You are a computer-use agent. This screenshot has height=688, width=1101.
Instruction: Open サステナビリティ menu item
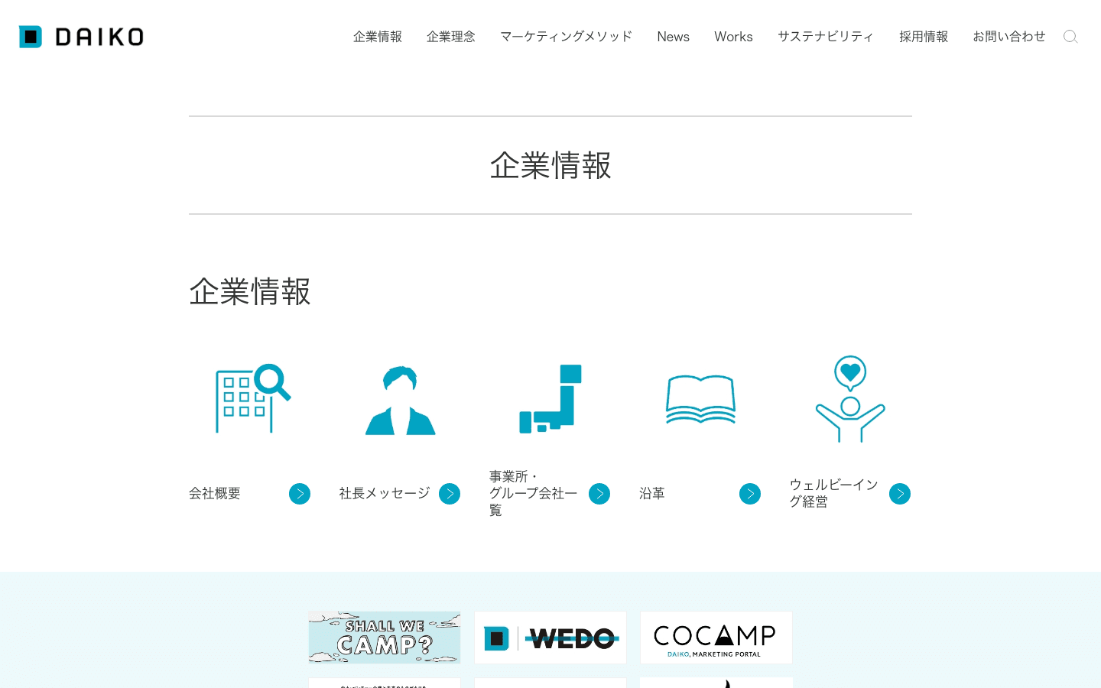pos(826,37)
